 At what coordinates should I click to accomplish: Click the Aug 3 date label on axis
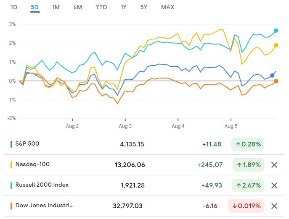point(125,126)
